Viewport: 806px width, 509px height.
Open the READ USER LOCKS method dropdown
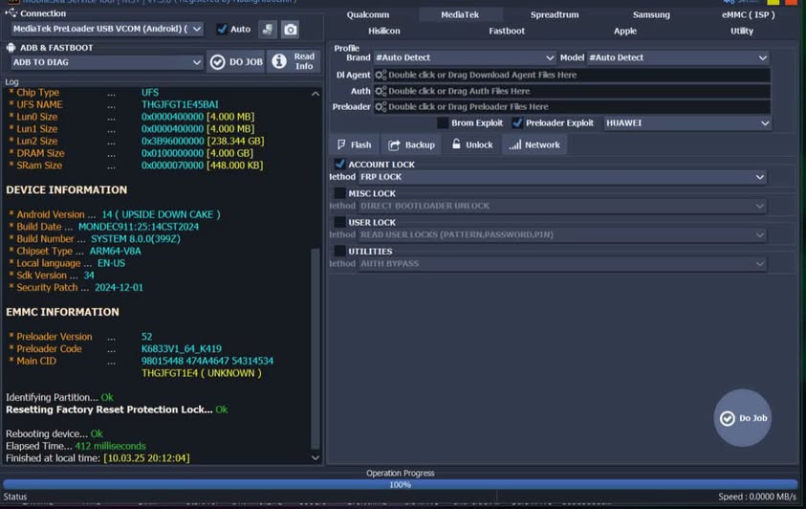[x=562, y=234]
